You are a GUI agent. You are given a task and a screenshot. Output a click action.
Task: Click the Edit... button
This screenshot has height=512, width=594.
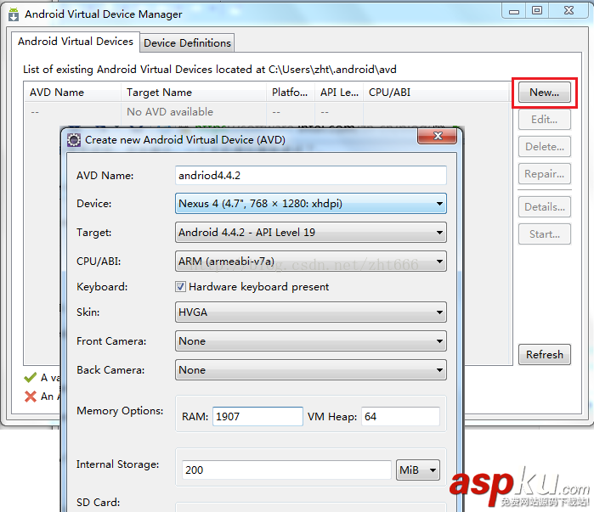(x=545, y=120)
